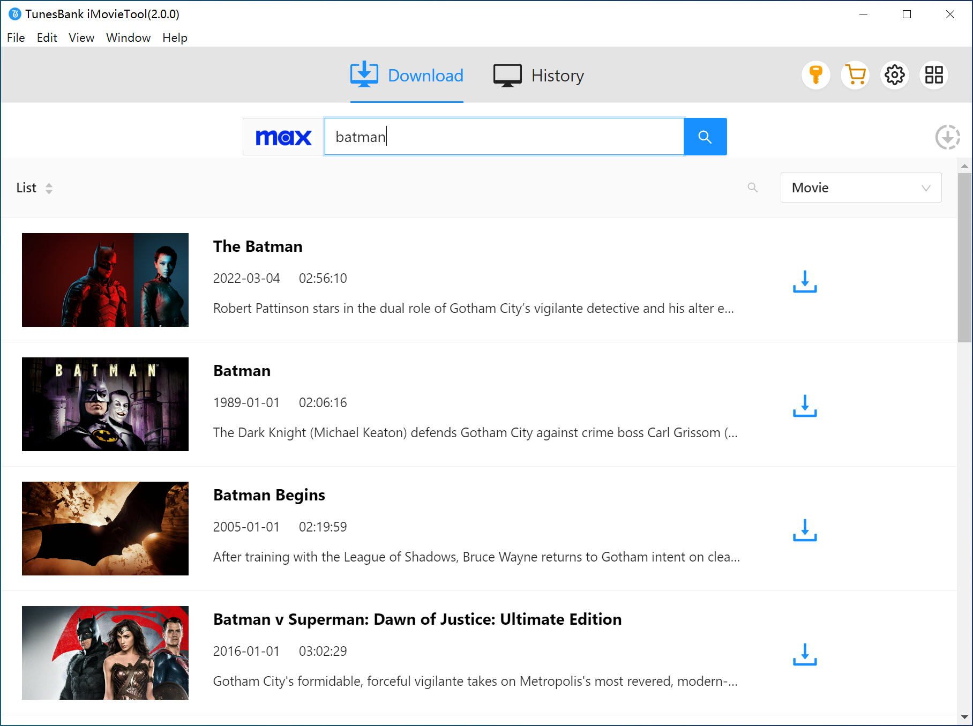The image size is (973, 726).
Task: Download Batman v Superman via its download icon
Action: tap(805, 654)
